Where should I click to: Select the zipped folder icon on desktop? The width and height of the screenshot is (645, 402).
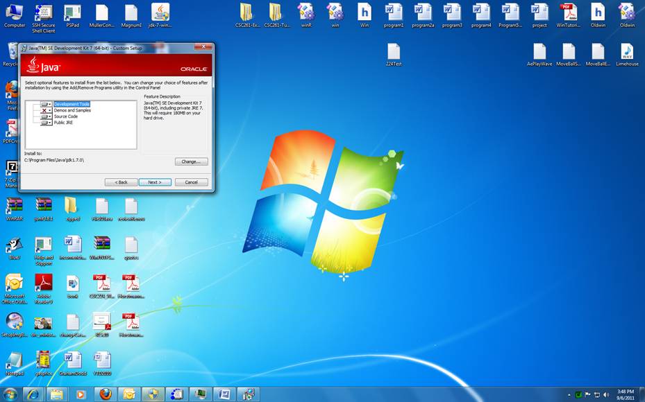[73, 209]
